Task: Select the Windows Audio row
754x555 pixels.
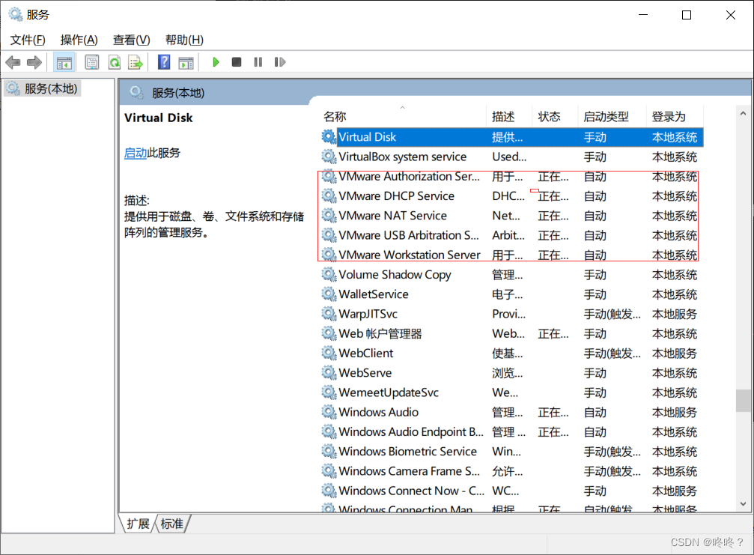Action: tap(511, 412)
